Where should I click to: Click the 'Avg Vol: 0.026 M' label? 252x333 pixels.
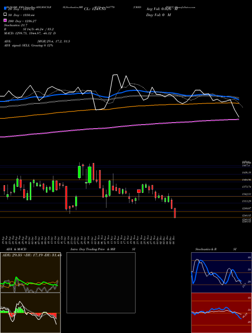pos(162,9)
